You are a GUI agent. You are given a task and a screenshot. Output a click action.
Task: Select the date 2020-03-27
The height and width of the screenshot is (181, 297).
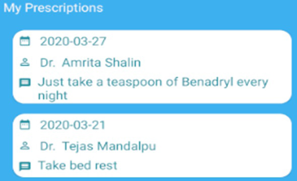pos(73,41)
